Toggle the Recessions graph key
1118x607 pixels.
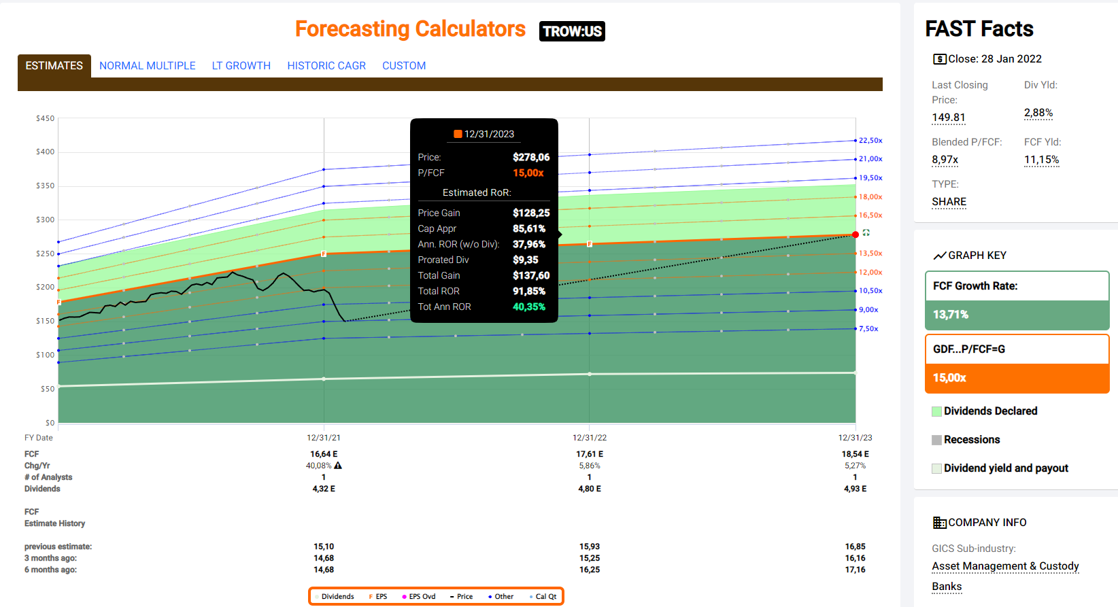pos(937,440)
